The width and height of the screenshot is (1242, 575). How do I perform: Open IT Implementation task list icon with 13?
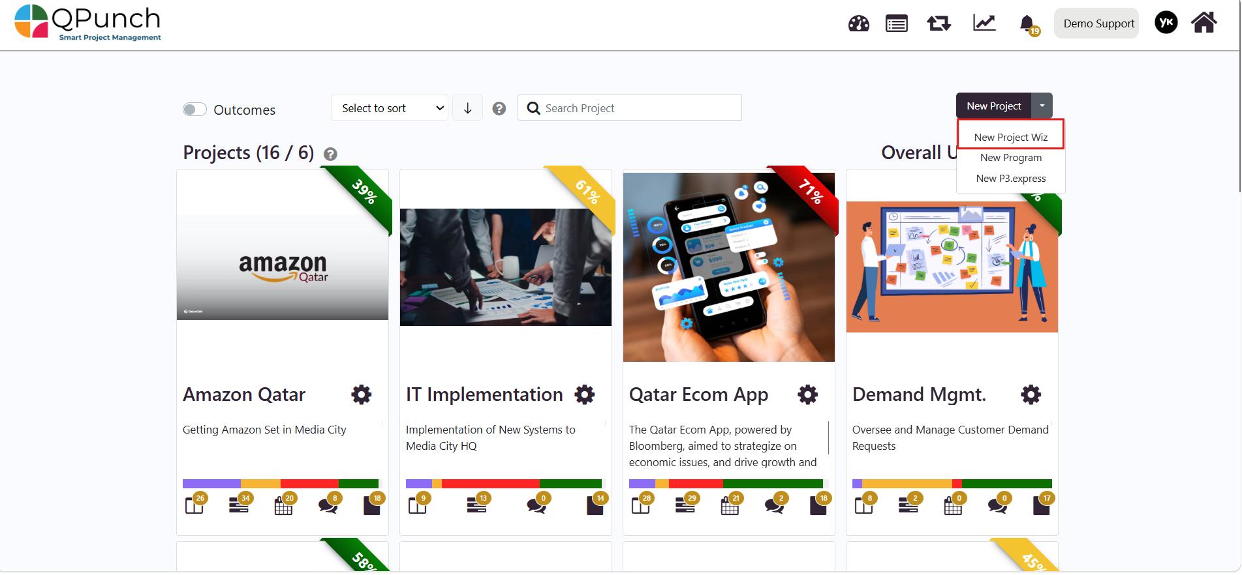tap(478, 504)
